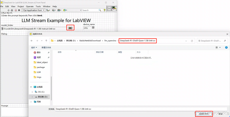
Task: Open the Window menu in LabVIEW
Action: point(47,6)
